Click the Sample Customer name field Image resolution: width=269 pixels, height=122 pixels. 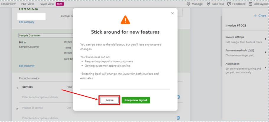pos(44,35)
